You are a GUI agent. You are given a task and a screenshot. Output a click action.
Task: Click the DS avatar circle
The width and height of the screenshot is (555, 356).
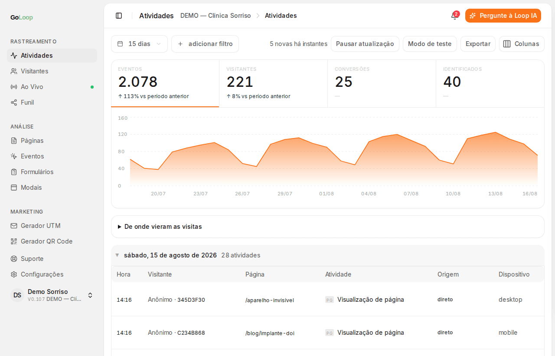pos(17,295)
